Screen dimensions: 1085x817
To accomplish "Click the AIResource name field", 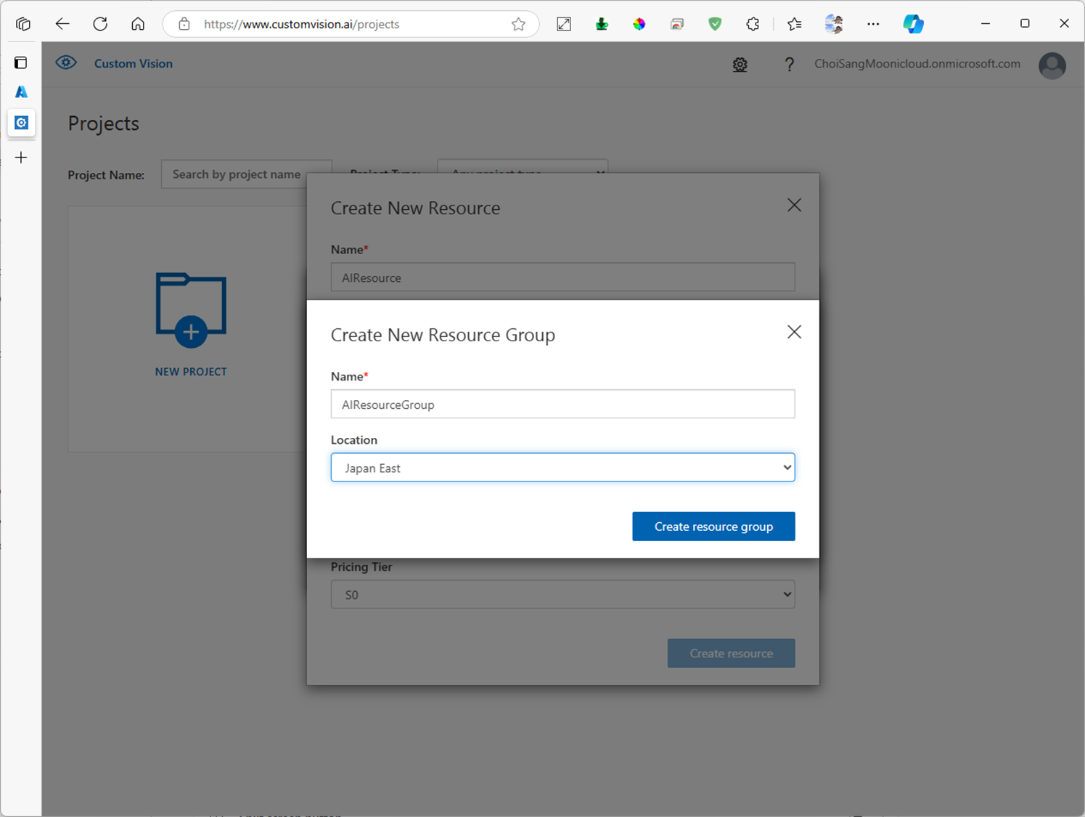I will (x=562, y=277).
